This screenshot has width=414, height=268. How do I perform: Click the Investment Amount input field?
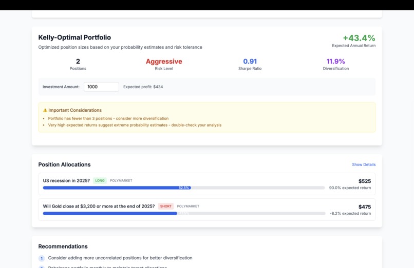[x=101, y=87]
